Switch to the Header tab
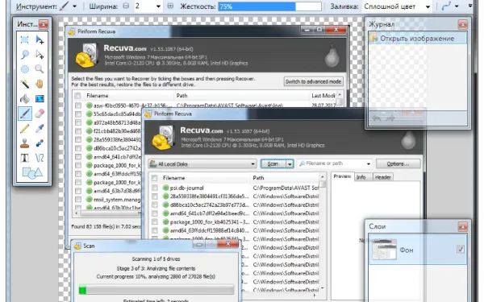Viewport: 484px width, 302px height. [382, 177]
